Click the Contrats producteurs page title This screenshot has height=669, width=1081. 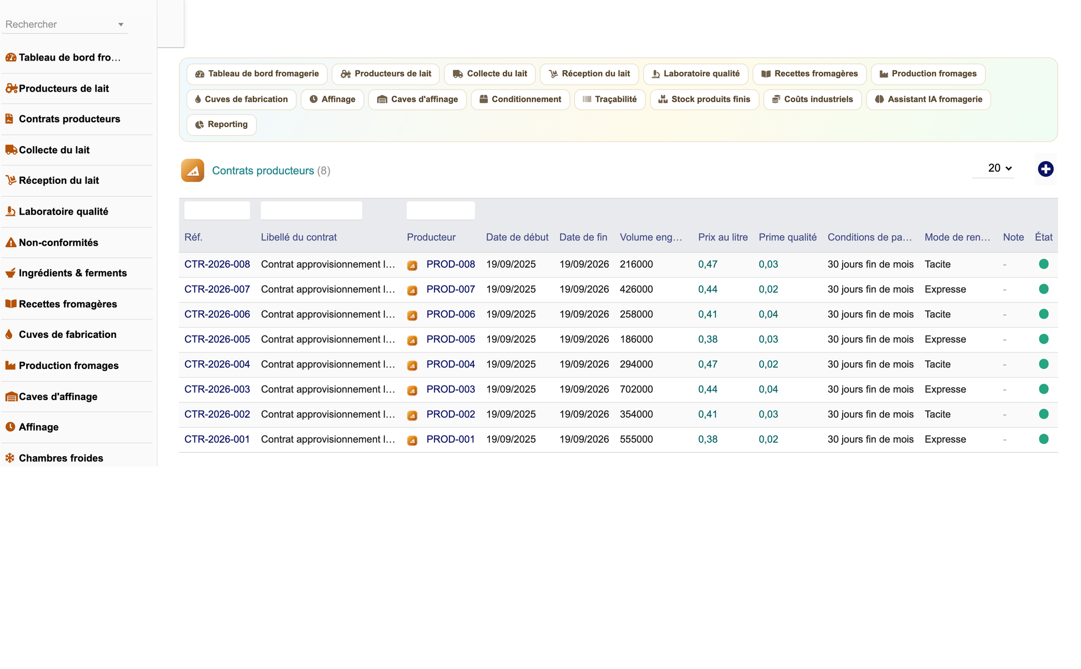click(x=263, y=171)
